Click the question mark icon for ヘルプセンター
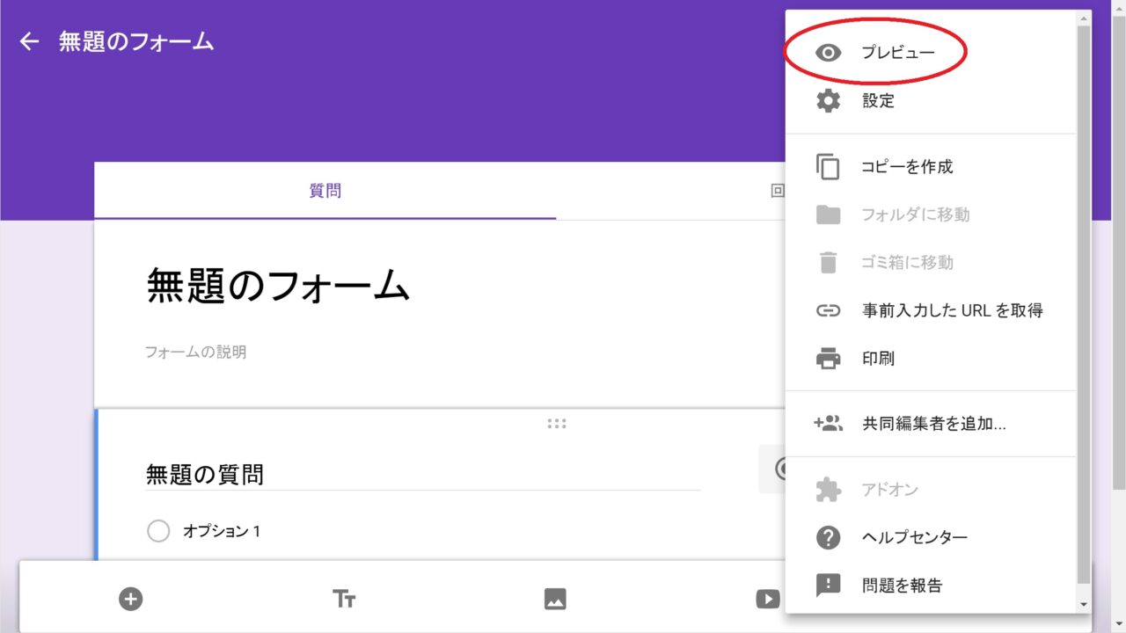Screen dimensions: 1126x633 (x=828, y=537)
